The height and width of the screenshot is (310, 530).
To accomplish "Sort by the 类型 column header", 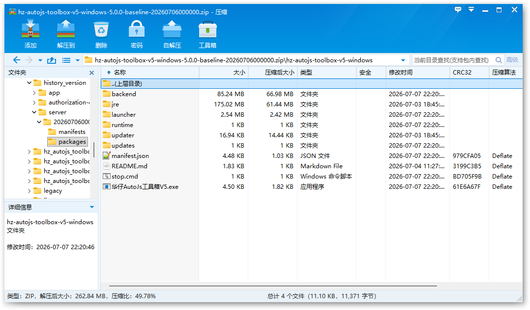I will pos(306,73).
